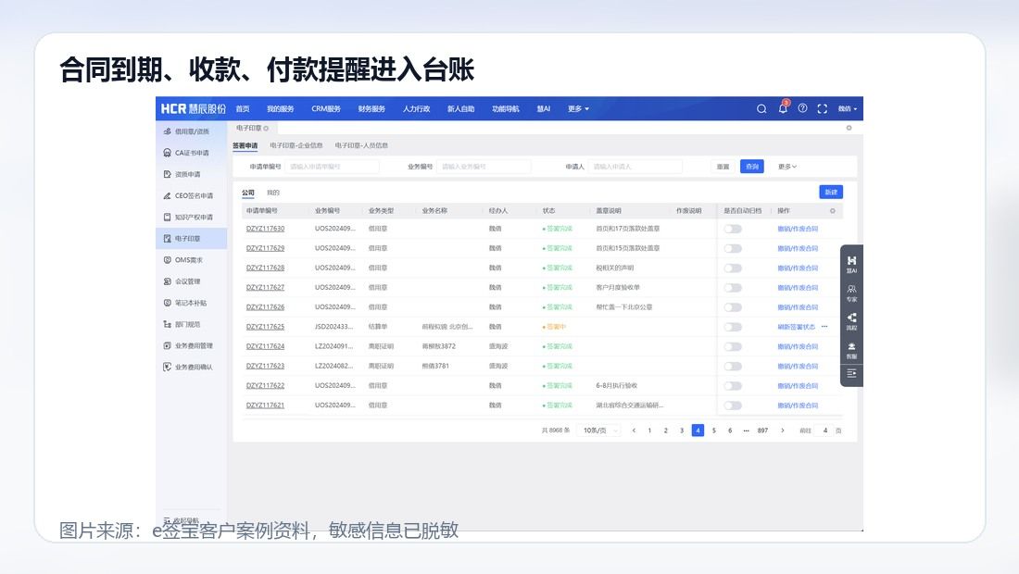Switch to the 我的 list tab
The image size is (1019, 574).
click(x=273, y=193)
